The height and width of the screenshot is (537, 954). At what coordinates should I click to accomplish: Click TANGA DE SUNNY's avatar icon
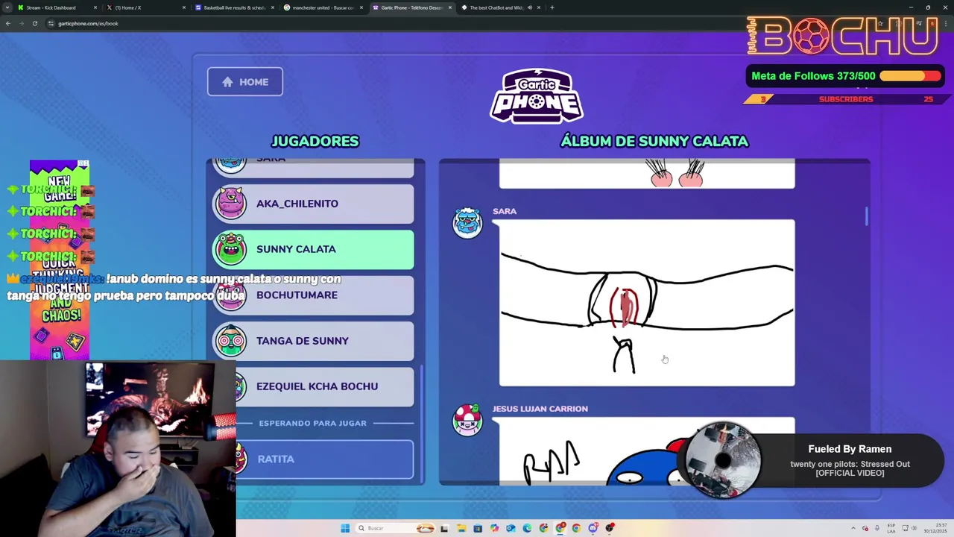[x=230, y=341]
